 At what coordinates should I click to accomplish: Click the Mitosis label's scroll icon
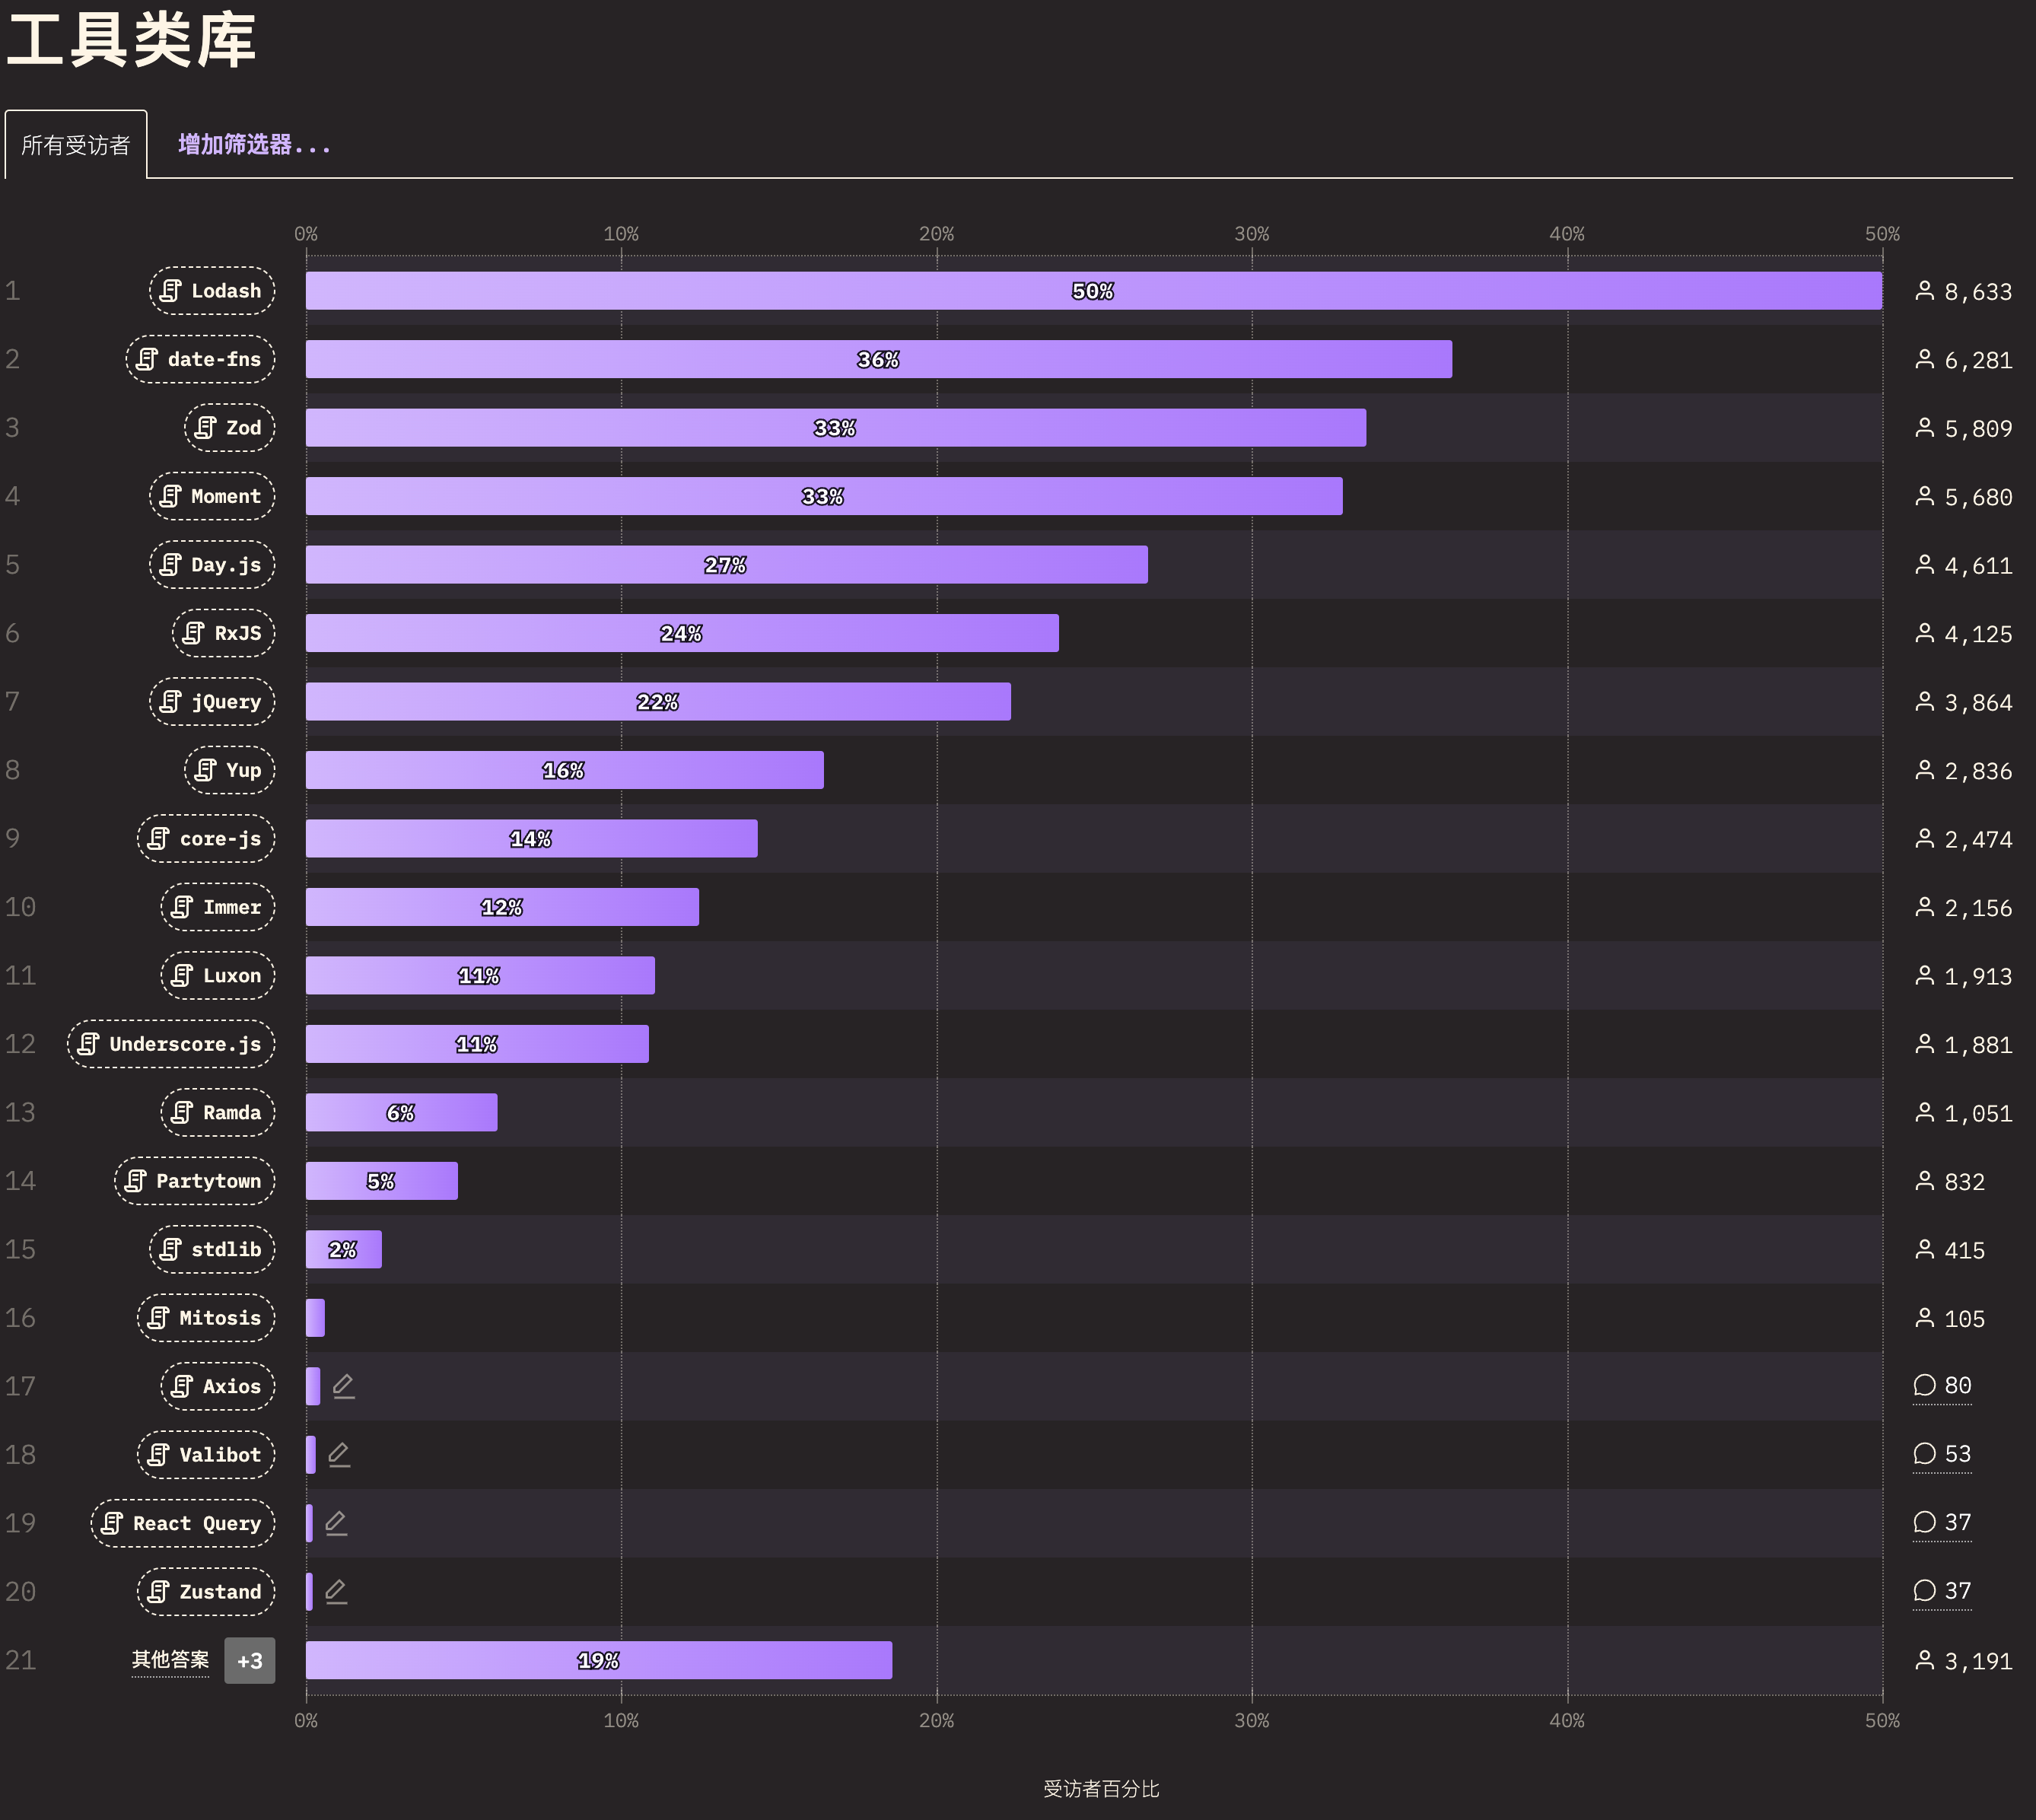[159, 1318]
